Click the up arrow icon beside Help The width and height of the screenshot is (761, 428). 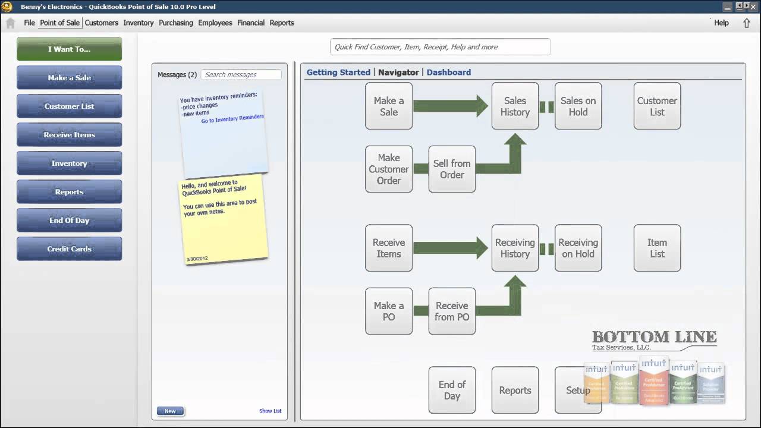click(x=747, y=23)
